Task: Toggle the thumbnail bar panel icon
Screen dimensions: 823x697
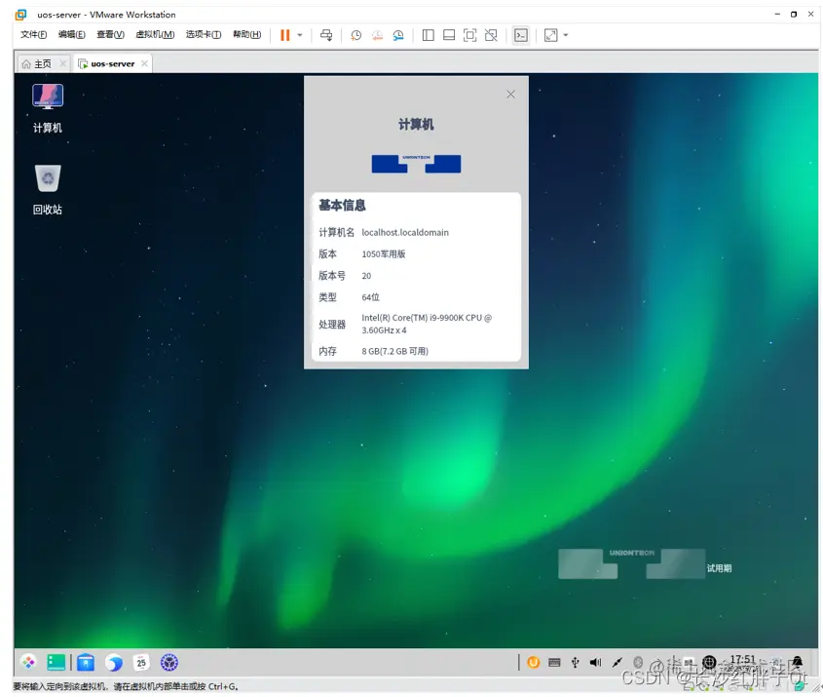Action: pos(449,35)
